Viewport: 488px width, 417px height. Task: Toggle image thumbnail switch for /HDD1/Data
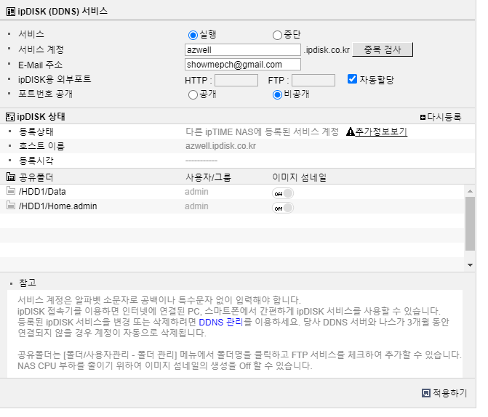(283, 193)
